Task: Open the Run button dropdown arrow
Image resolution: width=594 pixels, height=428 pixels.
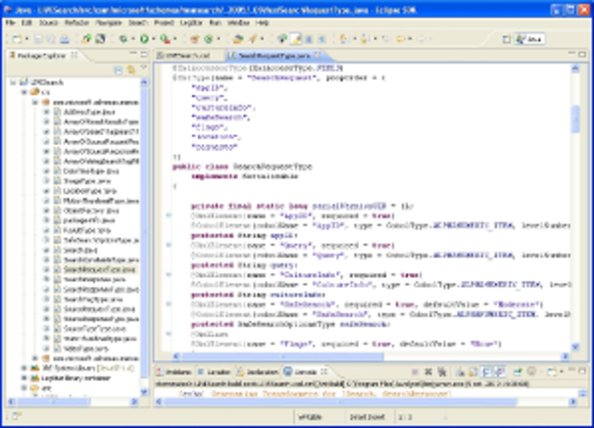Action: (153, 39)
